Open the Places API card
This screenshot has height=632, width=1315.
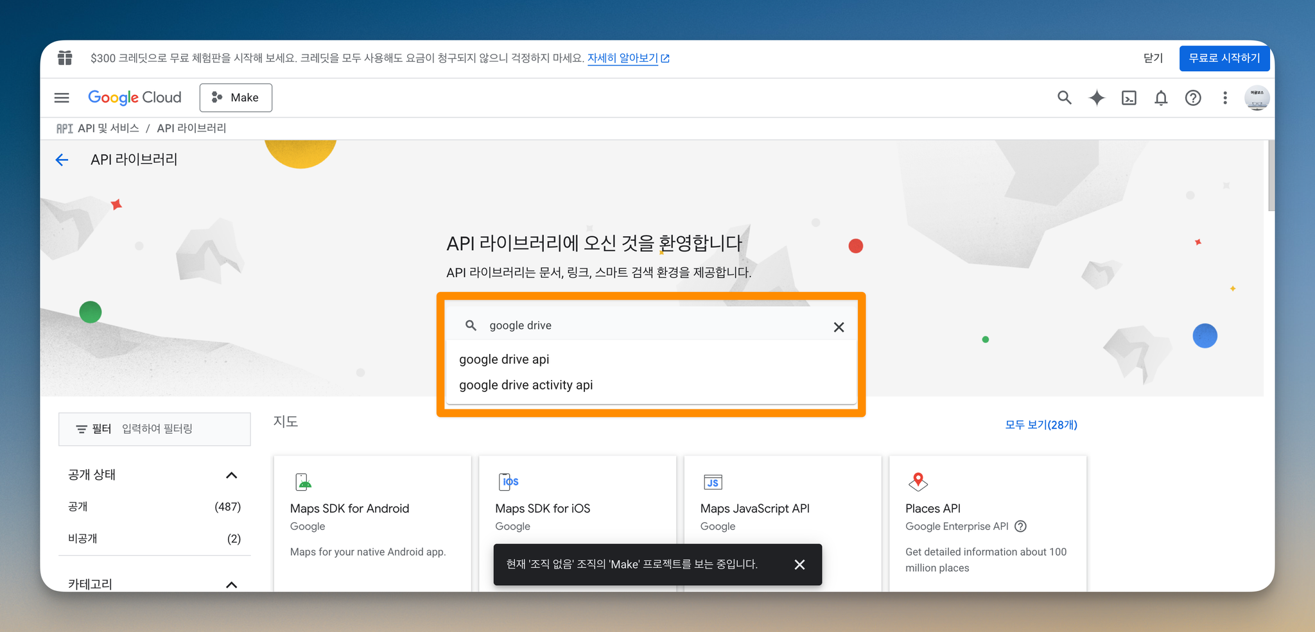pos(988,524)
